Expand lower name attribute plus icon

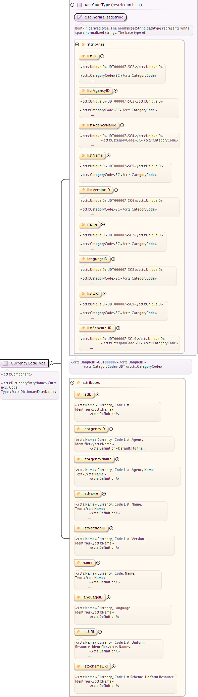(x=98, y=563)
